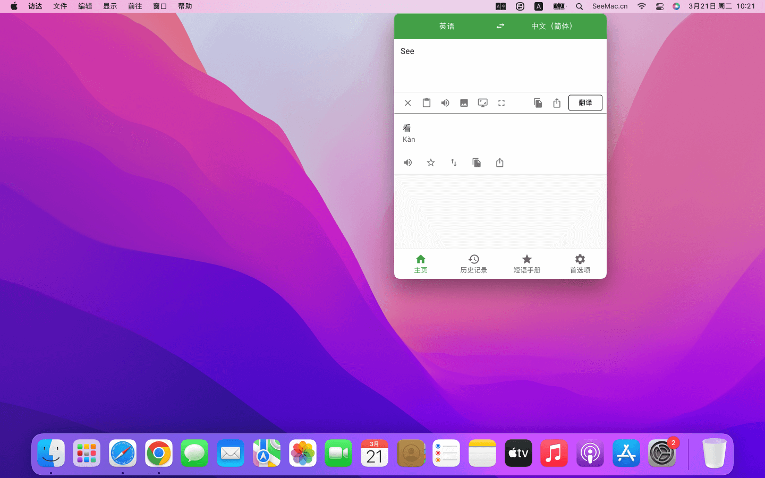
Task: Open image translation icon
Action: tap(464, 103)
